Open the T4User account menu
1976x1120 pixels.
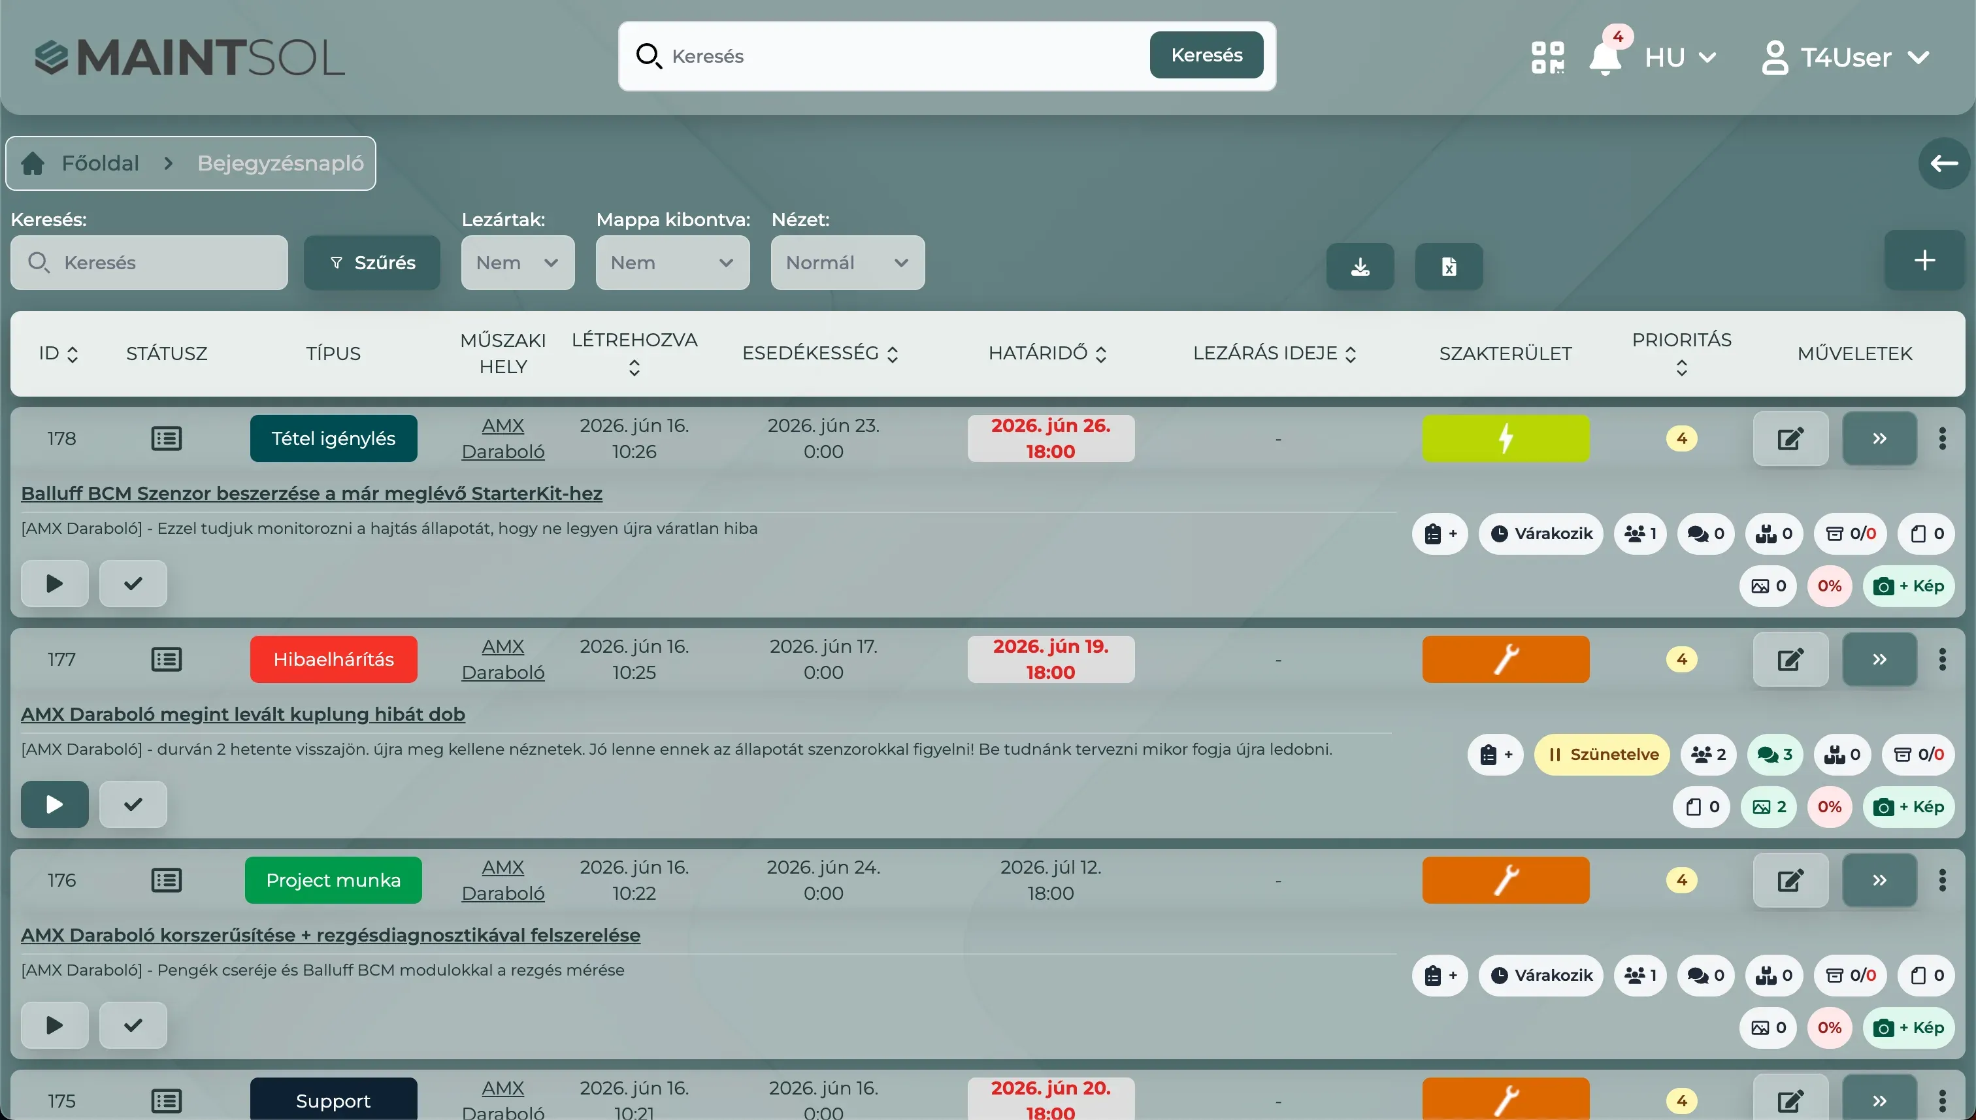(1846, 58)
